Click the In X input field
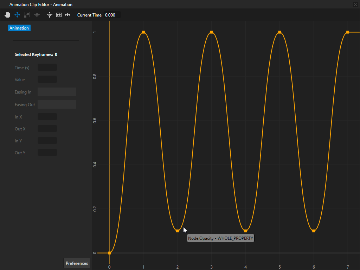The image size is (360, 270). (x=47, y=117)
